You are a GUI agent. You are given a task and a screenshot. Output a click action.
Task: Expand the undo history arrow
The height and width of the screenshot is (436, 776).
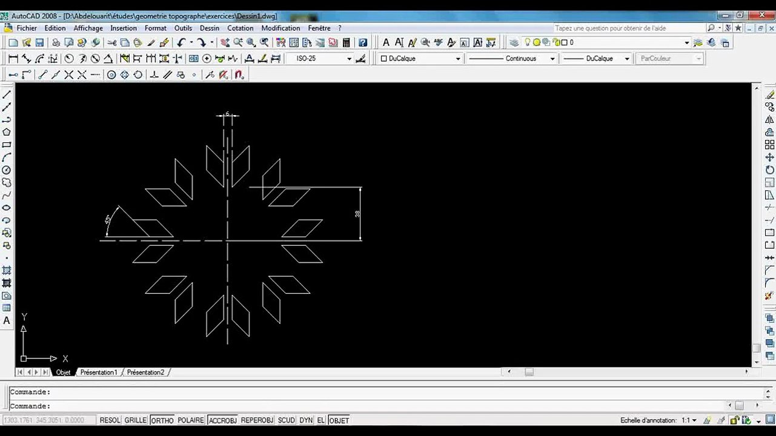191,42
